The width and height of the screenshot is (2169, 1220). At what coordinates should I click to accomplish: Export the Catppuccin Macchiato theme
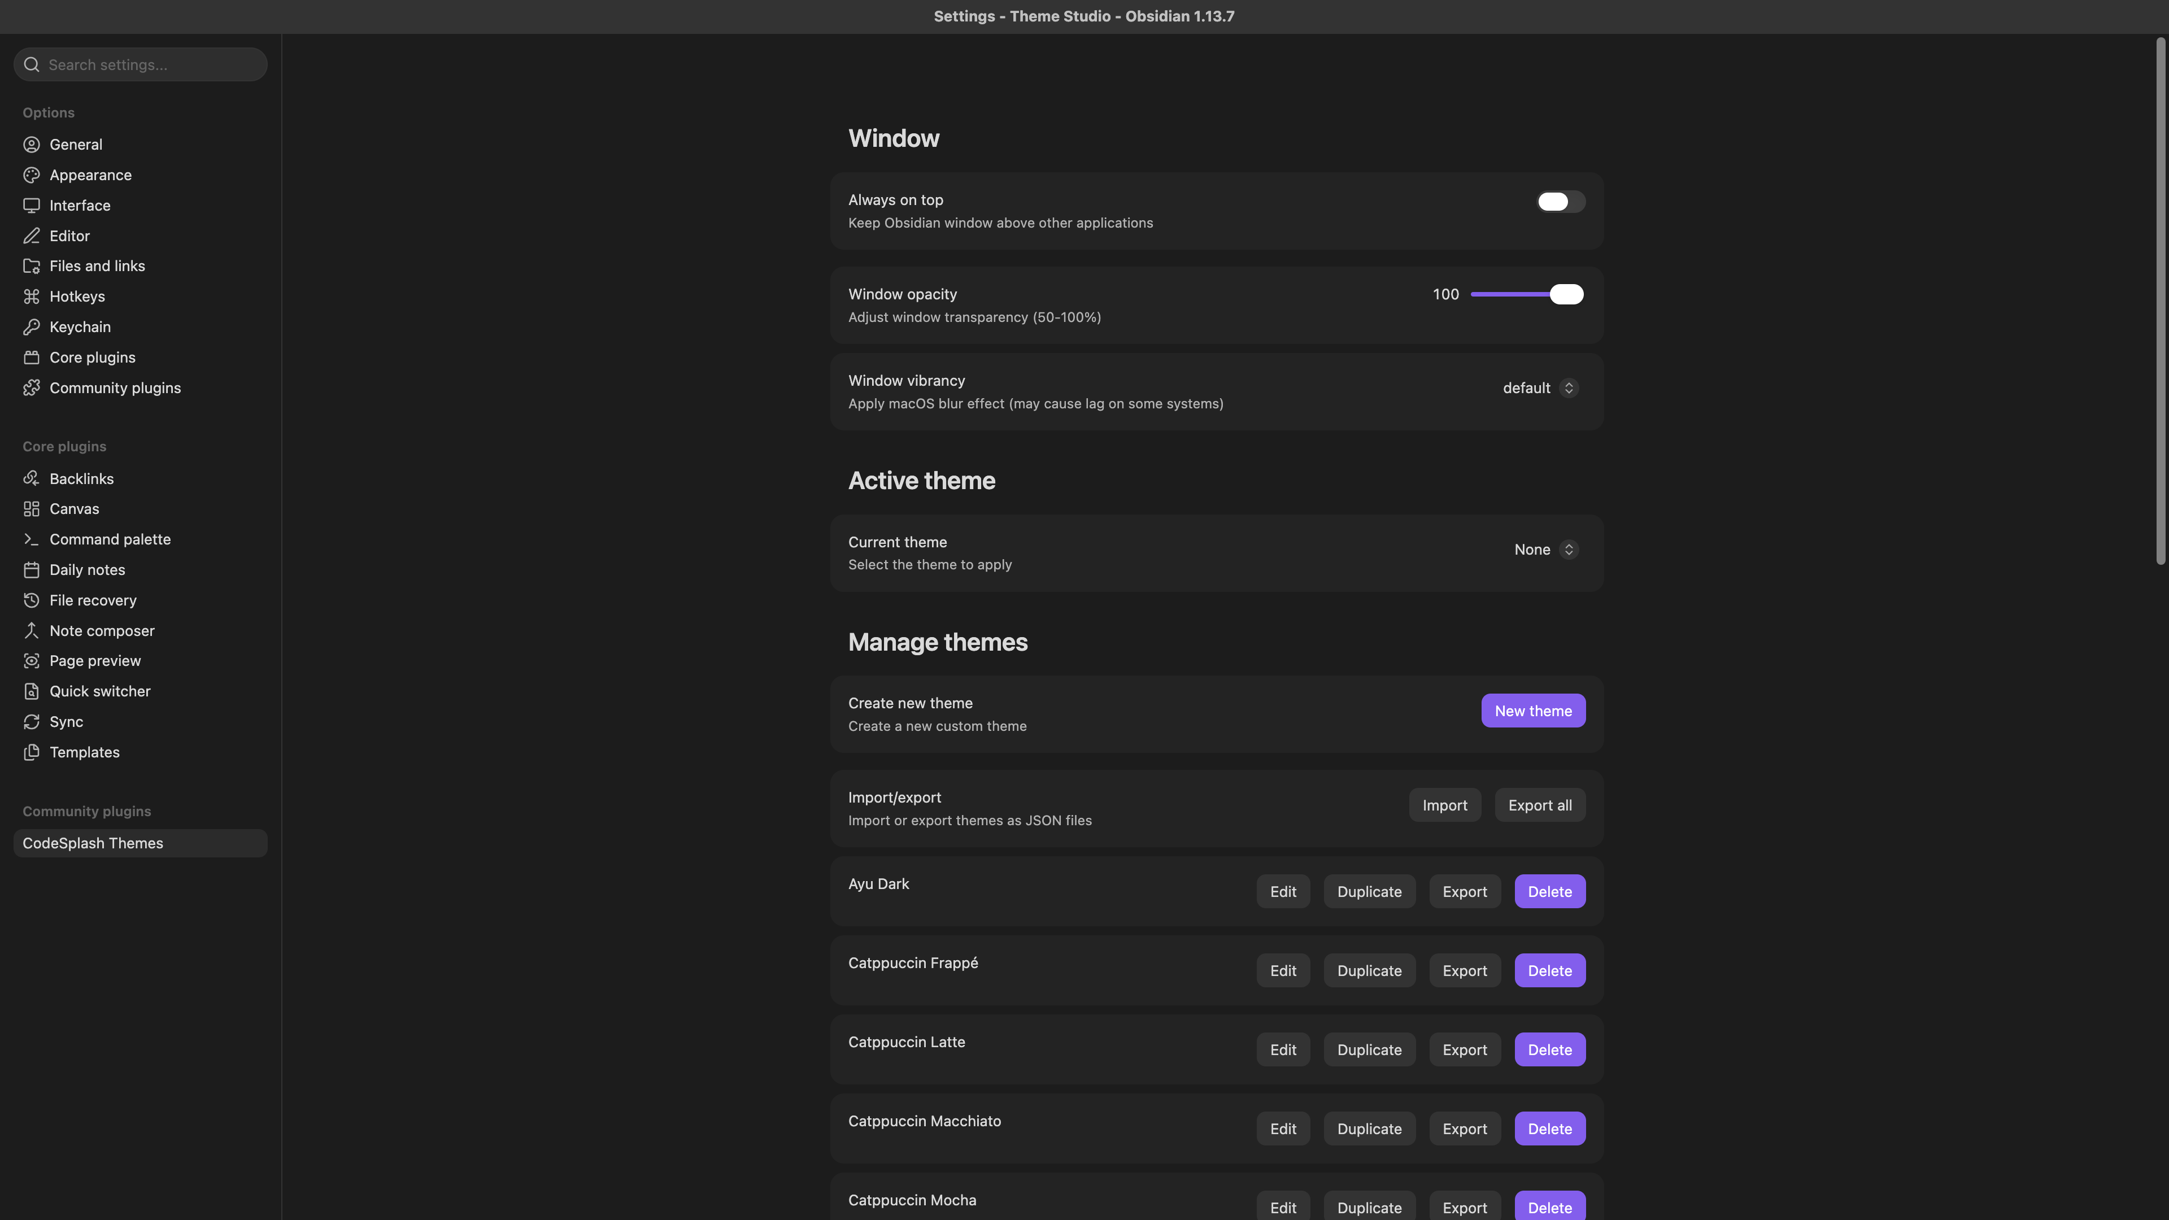pyautogui.click(x=1464, y=1129)
